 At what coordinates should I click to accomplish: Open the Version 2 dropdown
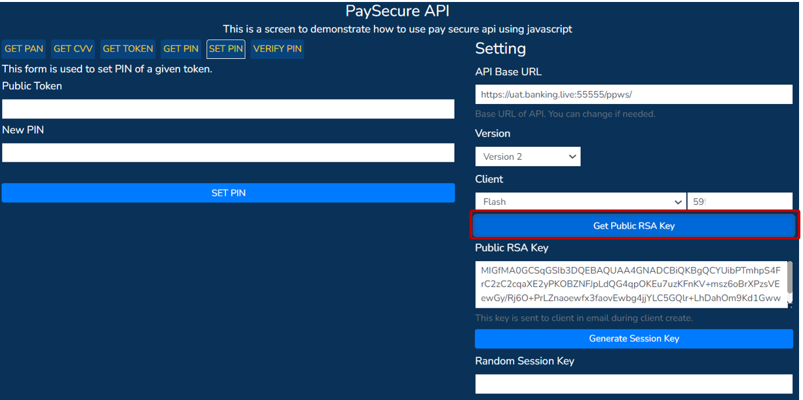[x=528, y=156]
